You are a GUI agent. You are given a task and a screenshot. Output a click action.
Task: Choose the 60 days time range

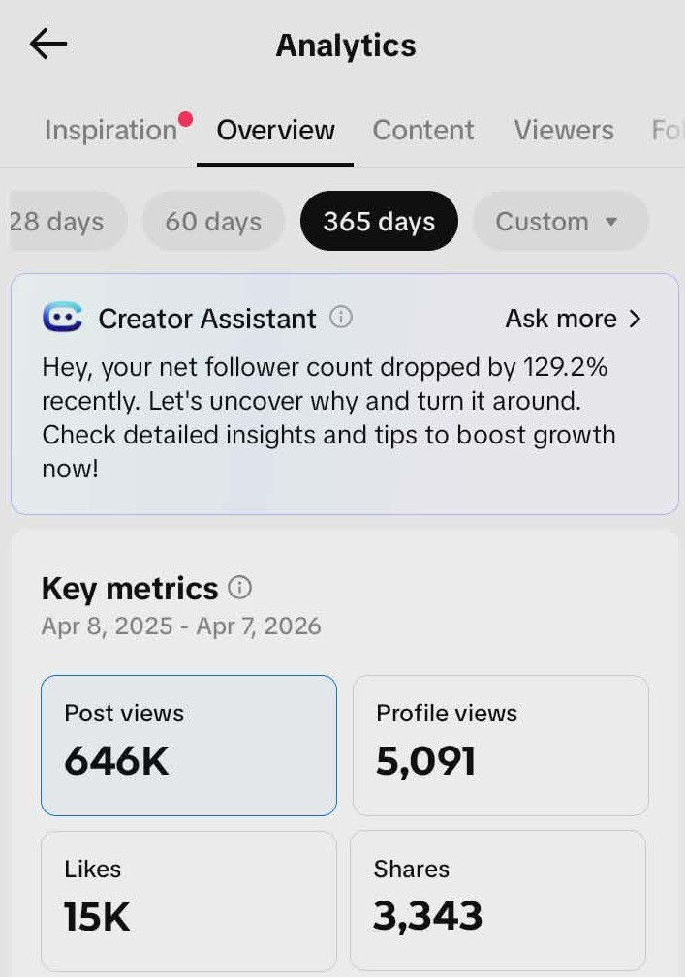pyautogui.click(x=213, y=222)
